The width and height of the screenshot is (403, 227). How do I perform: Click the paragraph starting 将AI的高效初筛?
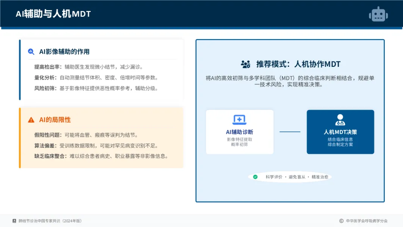pyautogui.click(x=290, y=81)
